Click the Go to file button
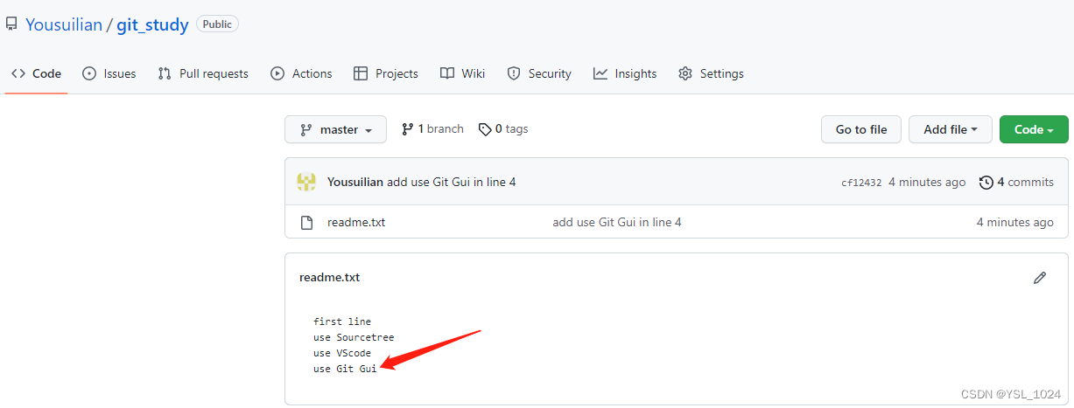The height and width of the screenshot is (408, 1074). [861, 129]
